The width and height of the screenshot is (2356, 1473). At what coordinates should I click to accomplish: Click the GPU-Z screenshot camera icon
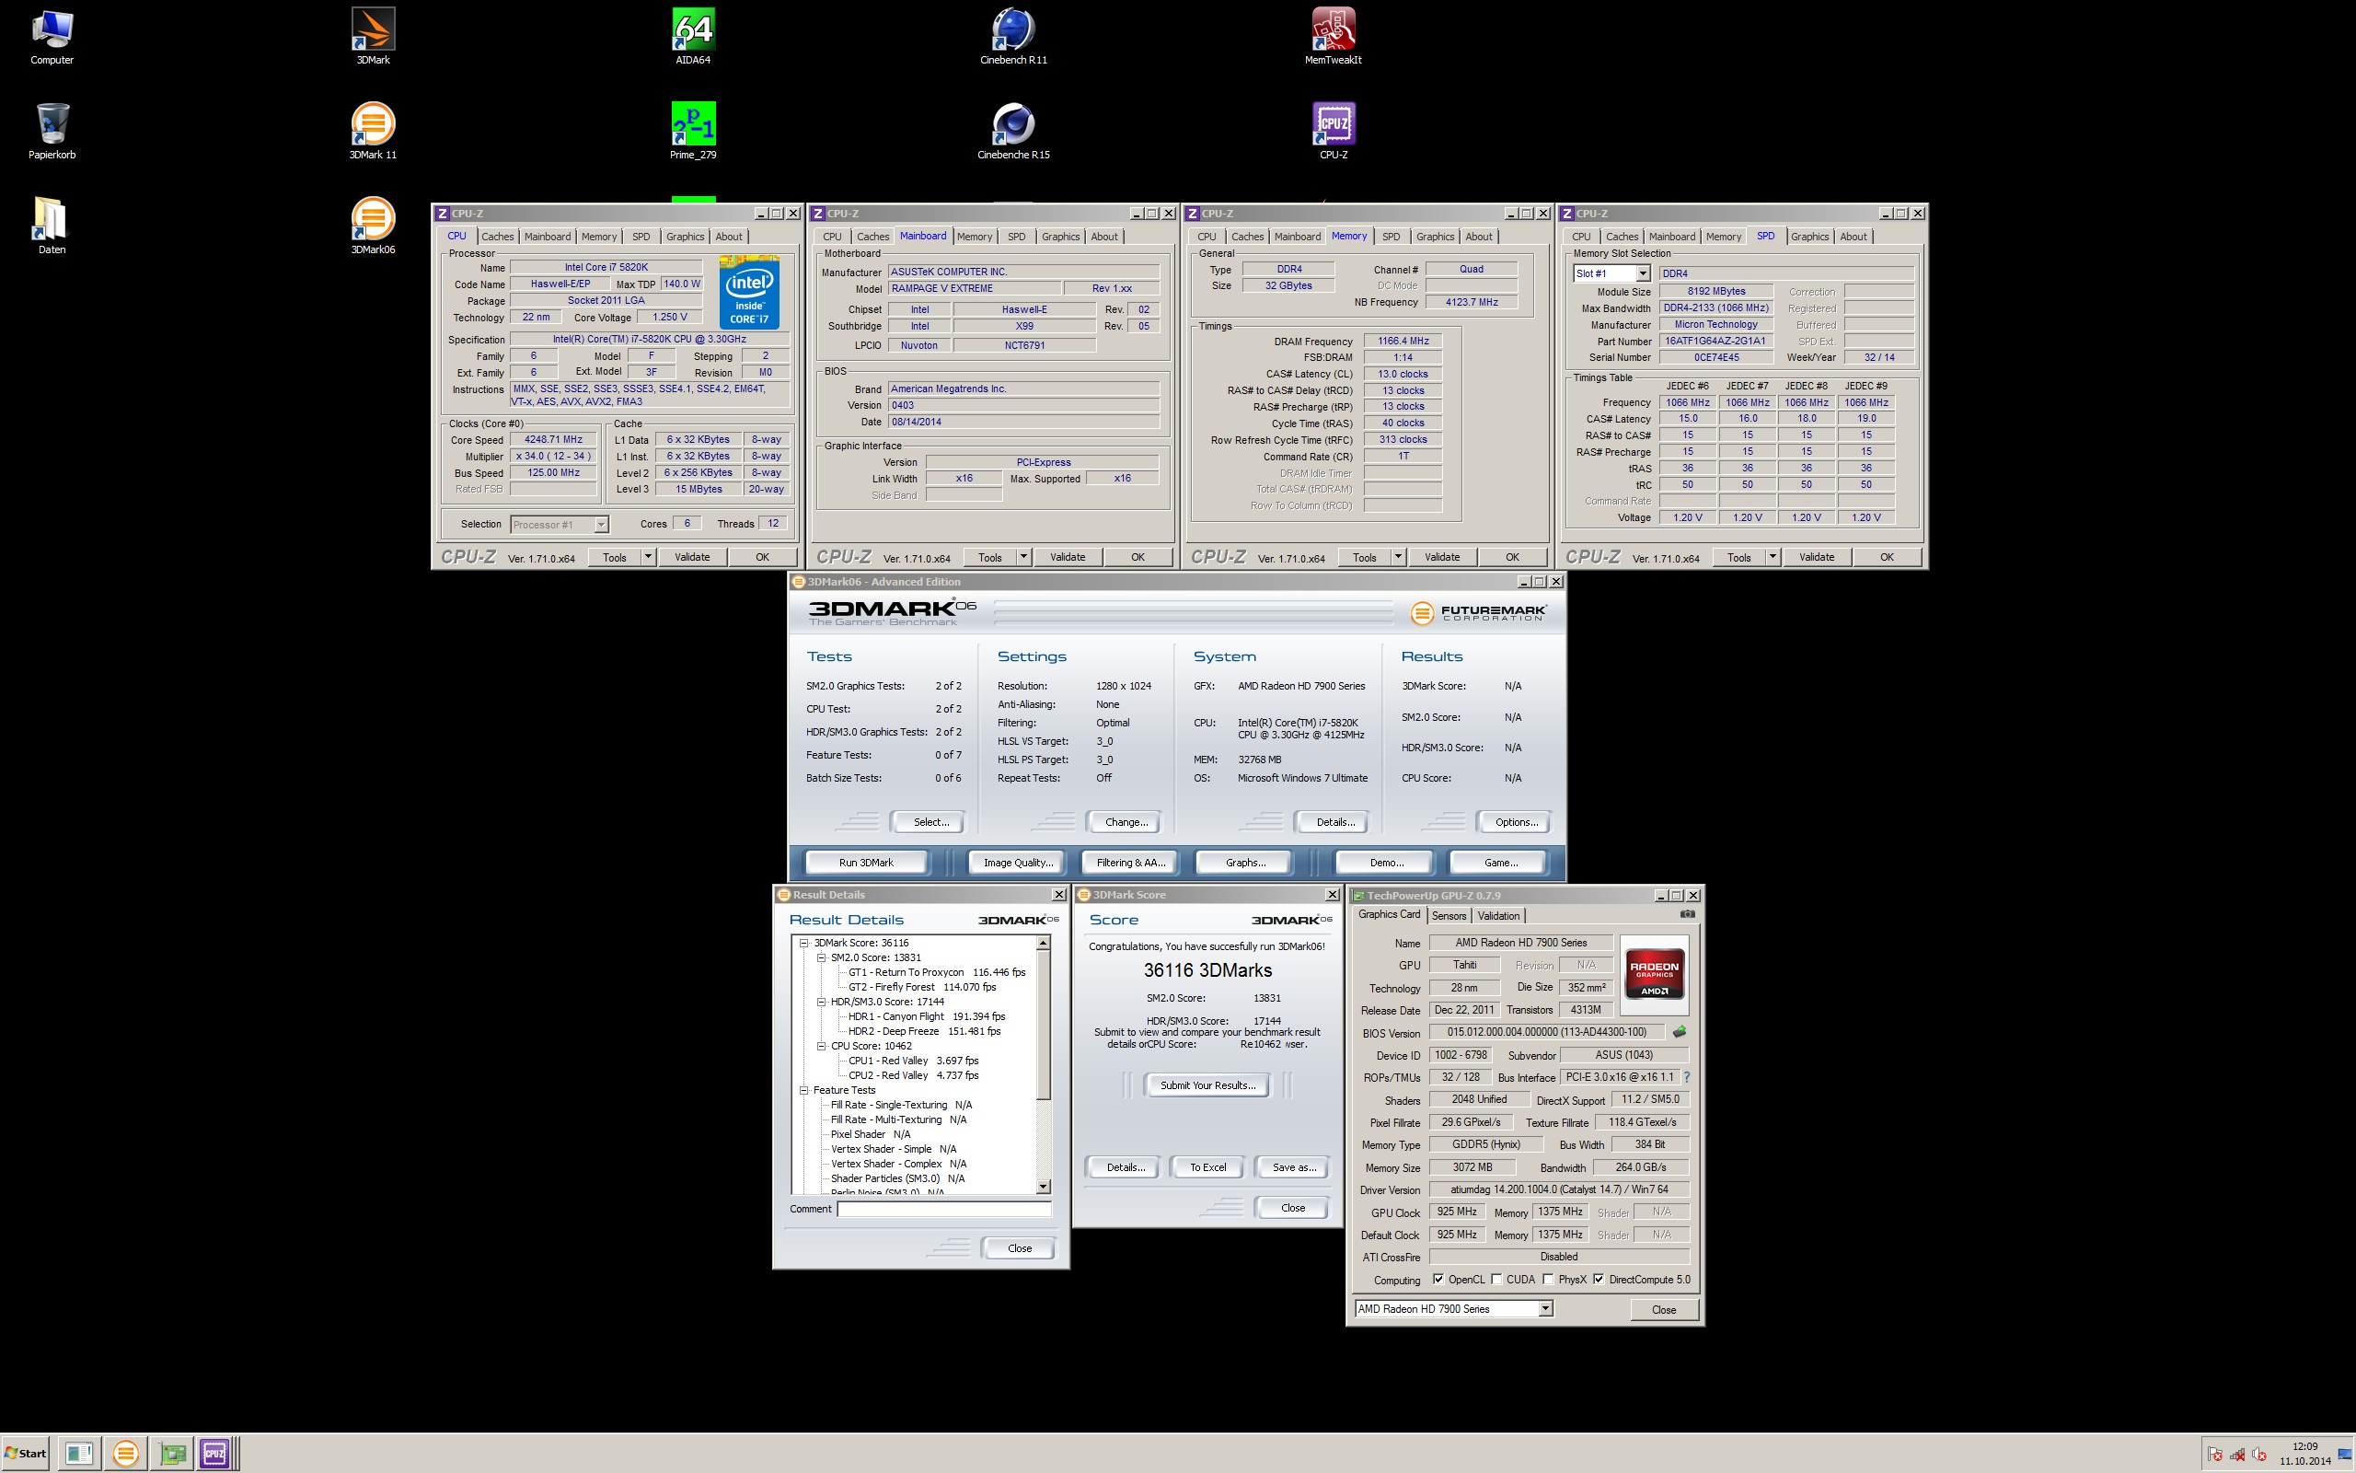1687,914
